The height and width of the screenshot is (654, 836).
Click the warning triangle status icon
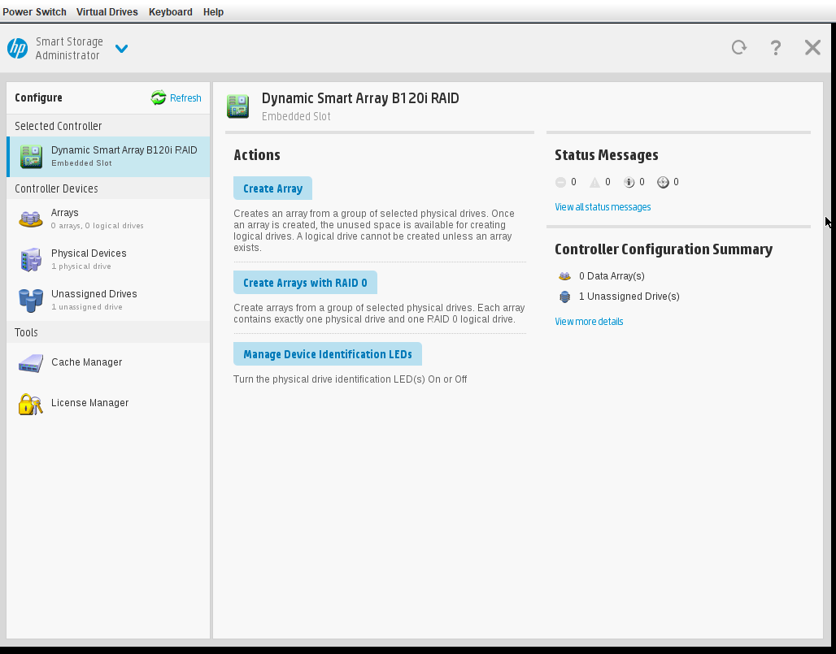point(594,183)
